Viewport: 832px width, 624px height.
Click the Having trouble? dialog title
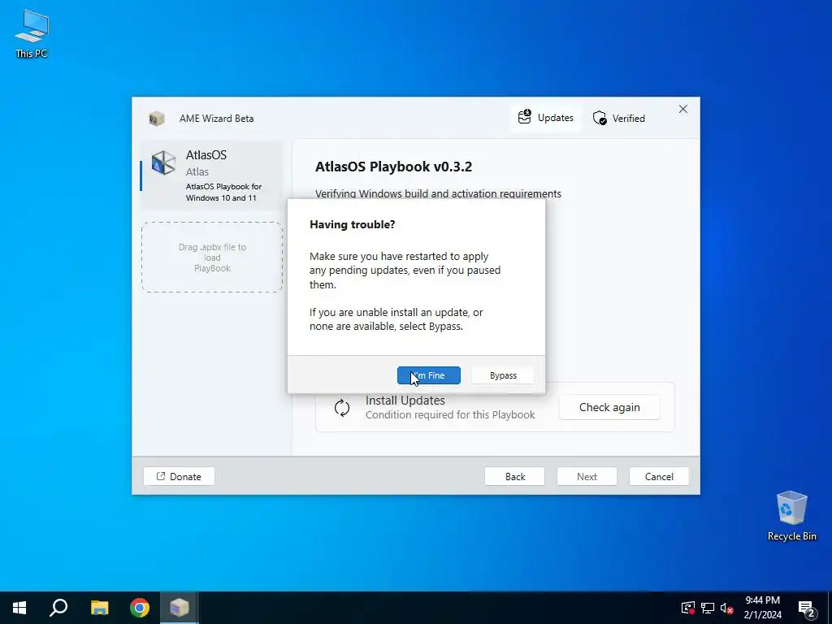[353, 224]
